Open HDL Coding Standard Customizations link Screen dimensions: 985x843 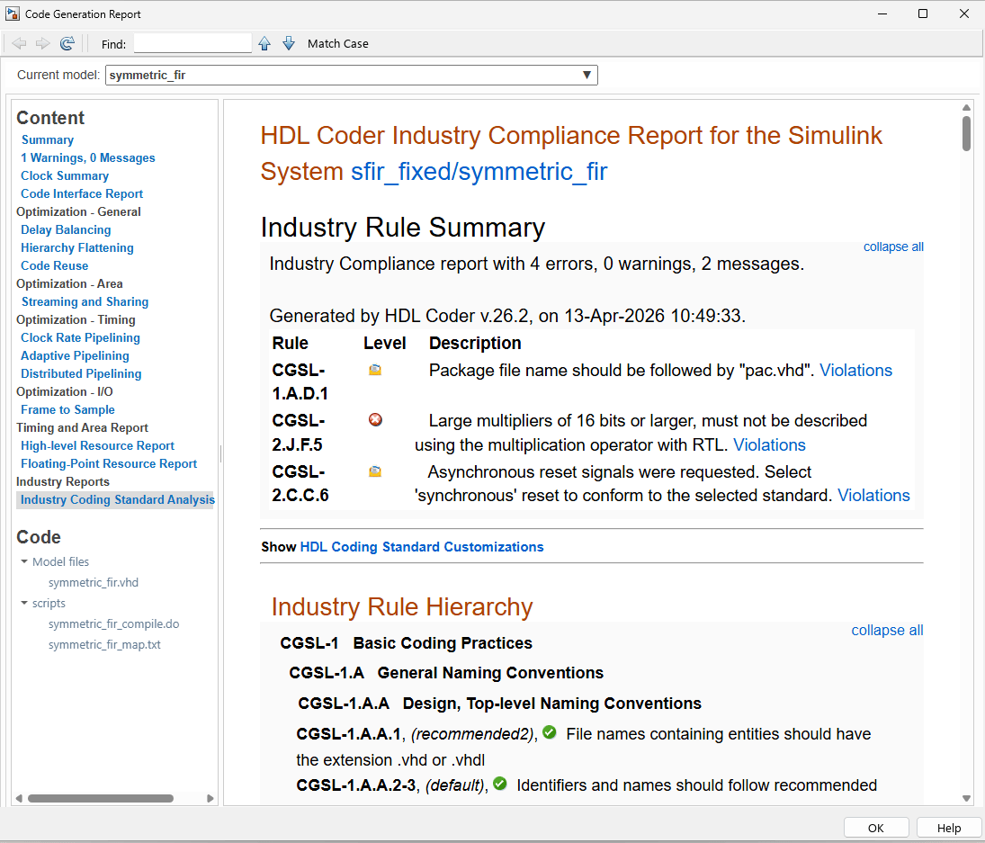click(x=422, y=546)
